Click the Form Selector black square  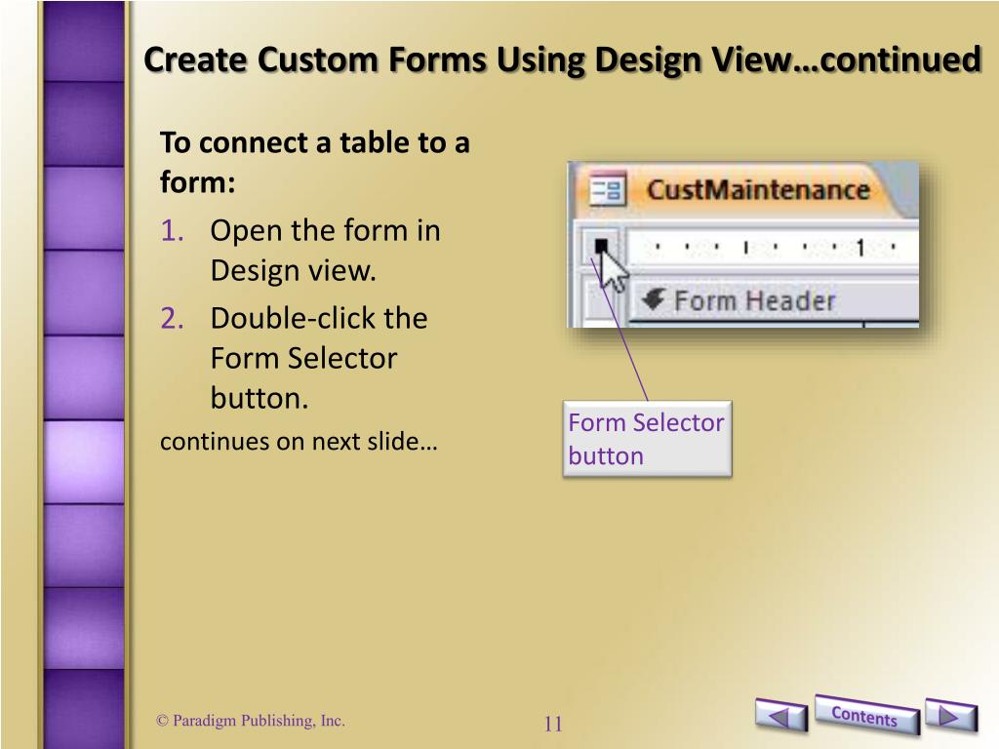coord(601,246)
